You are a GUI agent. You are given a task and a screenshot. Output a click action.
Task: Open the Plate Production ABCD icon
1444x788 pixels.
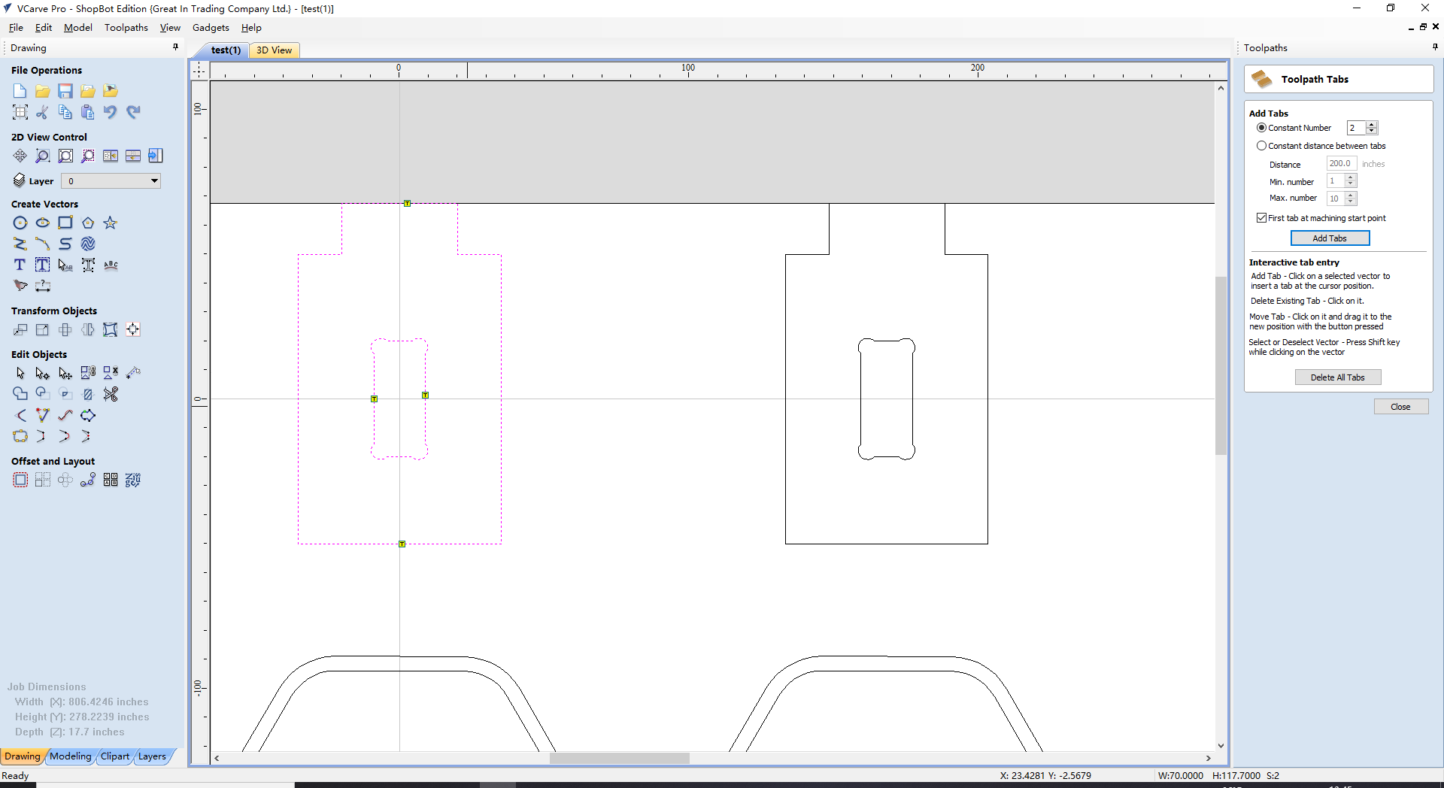point(111,480)
